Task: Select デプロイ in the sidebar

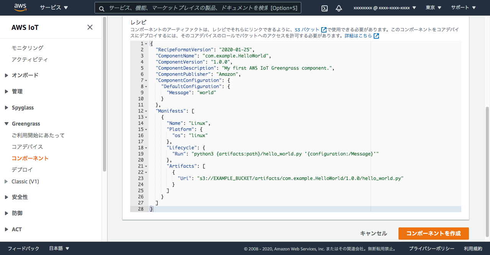Action: pos(22,170)
